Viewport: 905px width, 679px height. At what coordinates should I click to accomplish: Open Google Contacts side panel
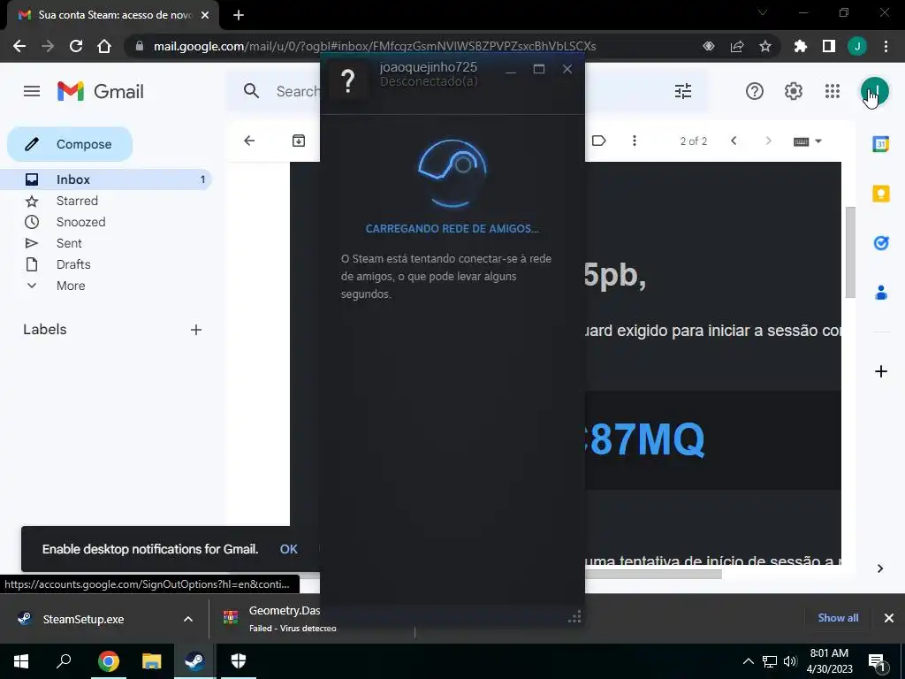pyautogui.click(x=881, y=293)
